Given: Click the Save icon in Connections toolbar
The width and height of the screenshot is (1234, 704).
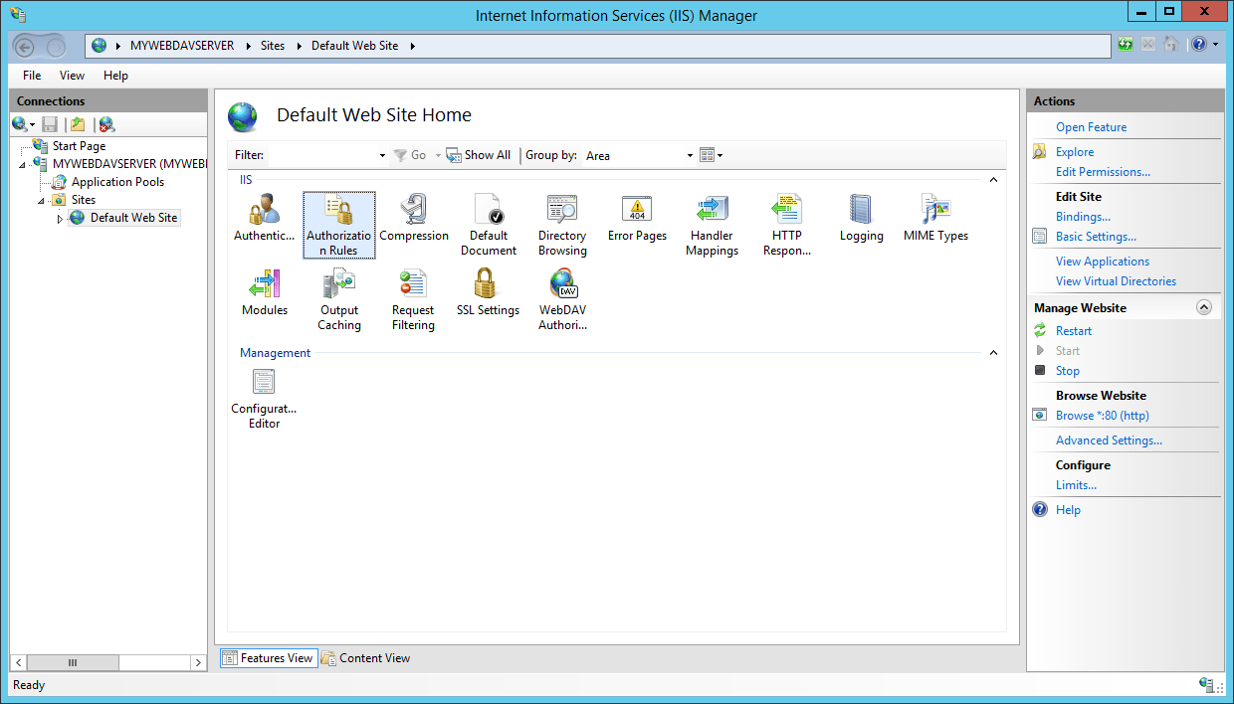Looking at the screenshot, I should click(50, 124).
